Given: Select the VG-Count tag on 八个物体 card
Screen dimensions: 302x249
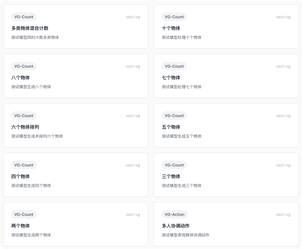Looking at the screenshot, I should pyautogui.click(x=24, y=66).
